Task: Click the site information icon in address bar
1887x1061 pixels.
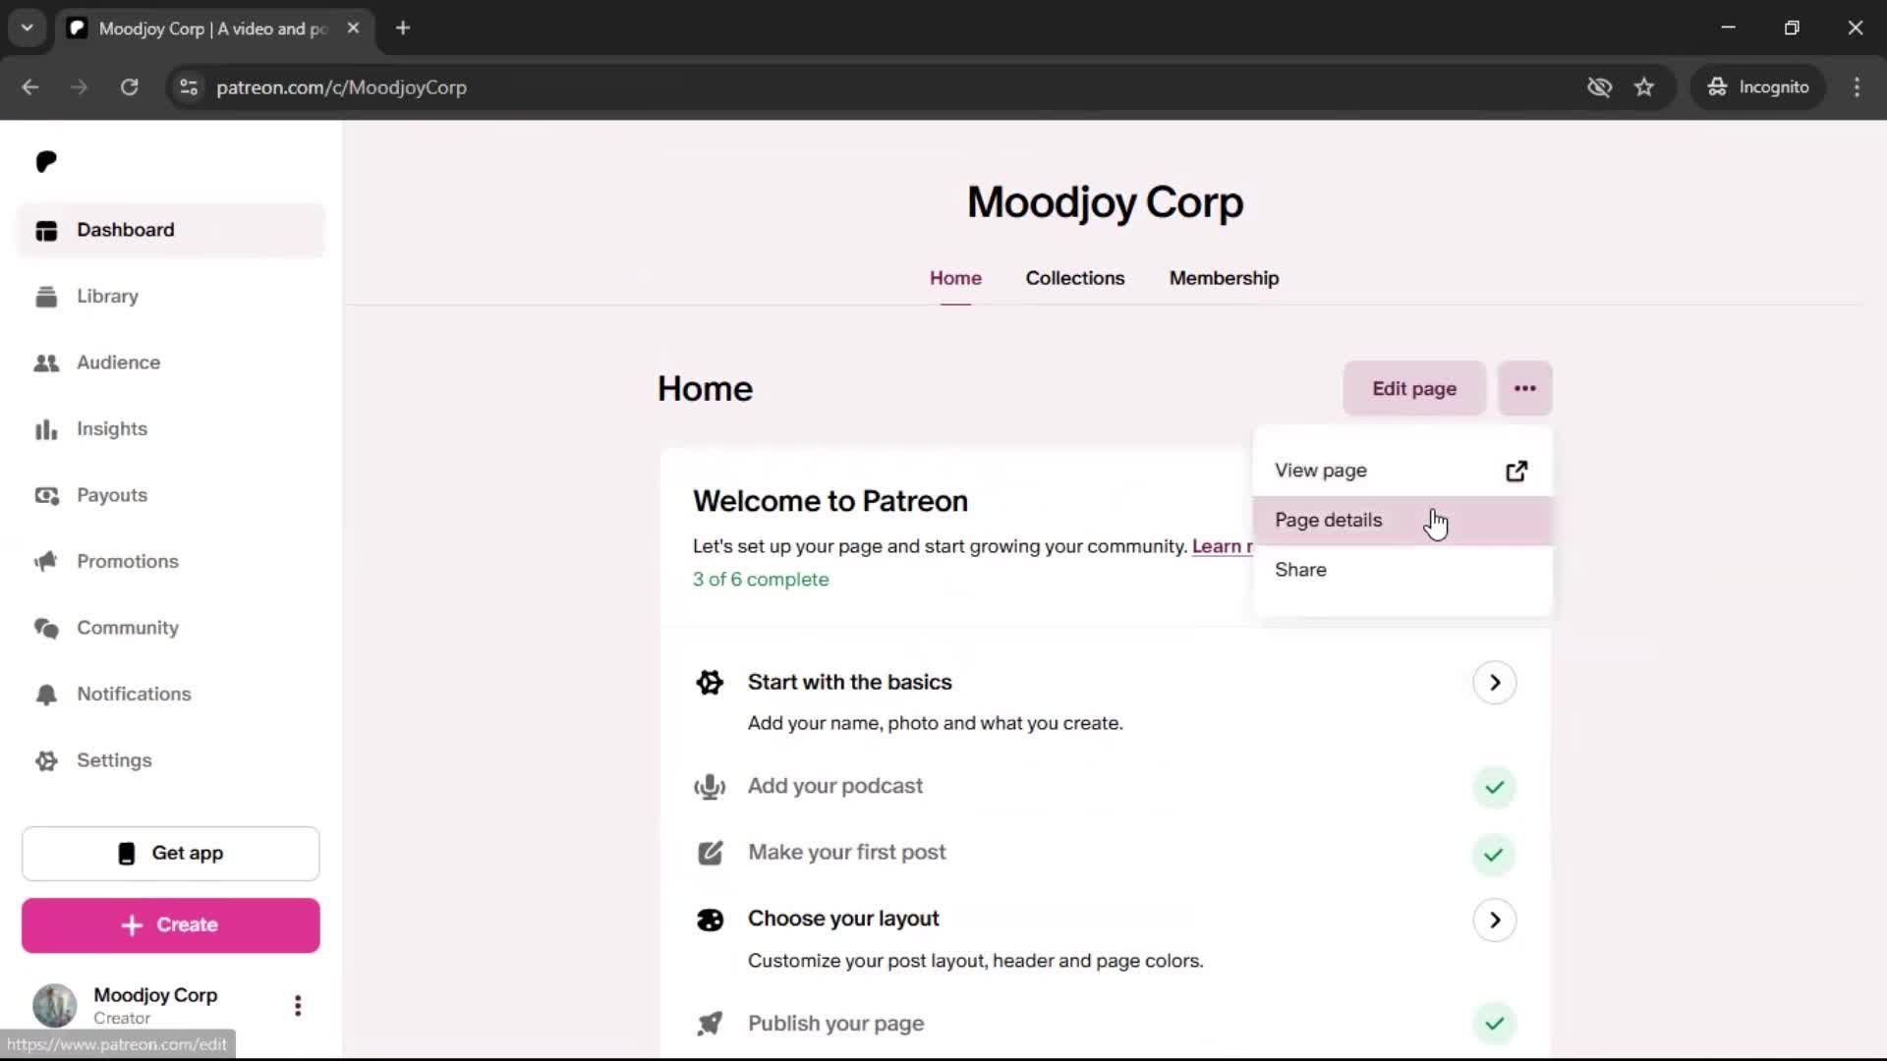Action: click(x=189, y=87)
